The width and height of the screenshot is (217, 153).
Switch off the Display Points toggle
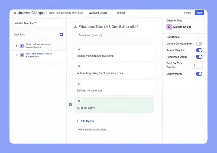pos(199,74)
